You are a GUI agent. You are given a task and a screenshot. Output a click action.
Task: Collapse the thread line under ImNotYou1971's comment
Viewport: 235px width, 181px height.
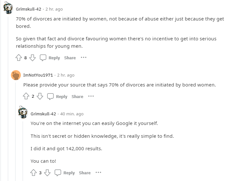pyautogui.click(x=16, y=132)
